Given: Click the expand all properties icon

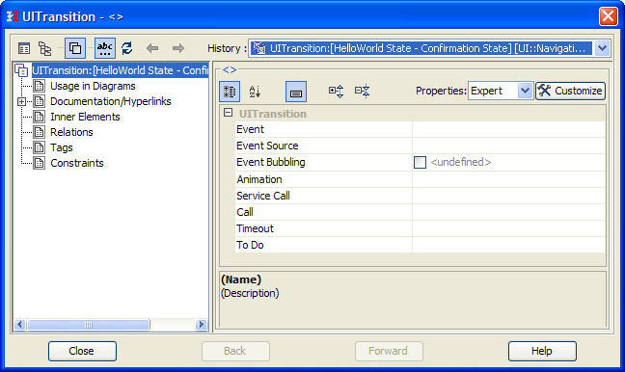Looking at the screenshot, I should pyautogui.click(x=336, y=92).
